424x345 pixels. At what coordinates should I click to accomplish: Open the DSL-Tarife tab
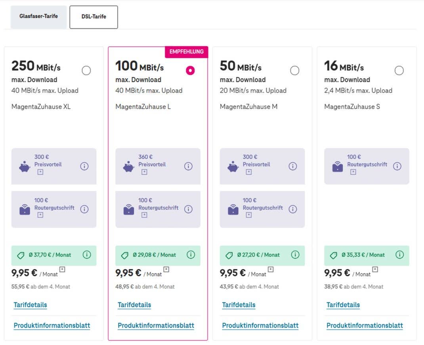coord(94,17)
